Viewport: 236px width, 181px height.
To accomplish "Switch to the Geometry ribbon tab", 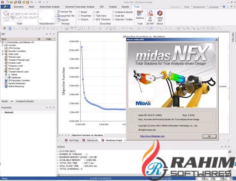I will click(18, 7).
